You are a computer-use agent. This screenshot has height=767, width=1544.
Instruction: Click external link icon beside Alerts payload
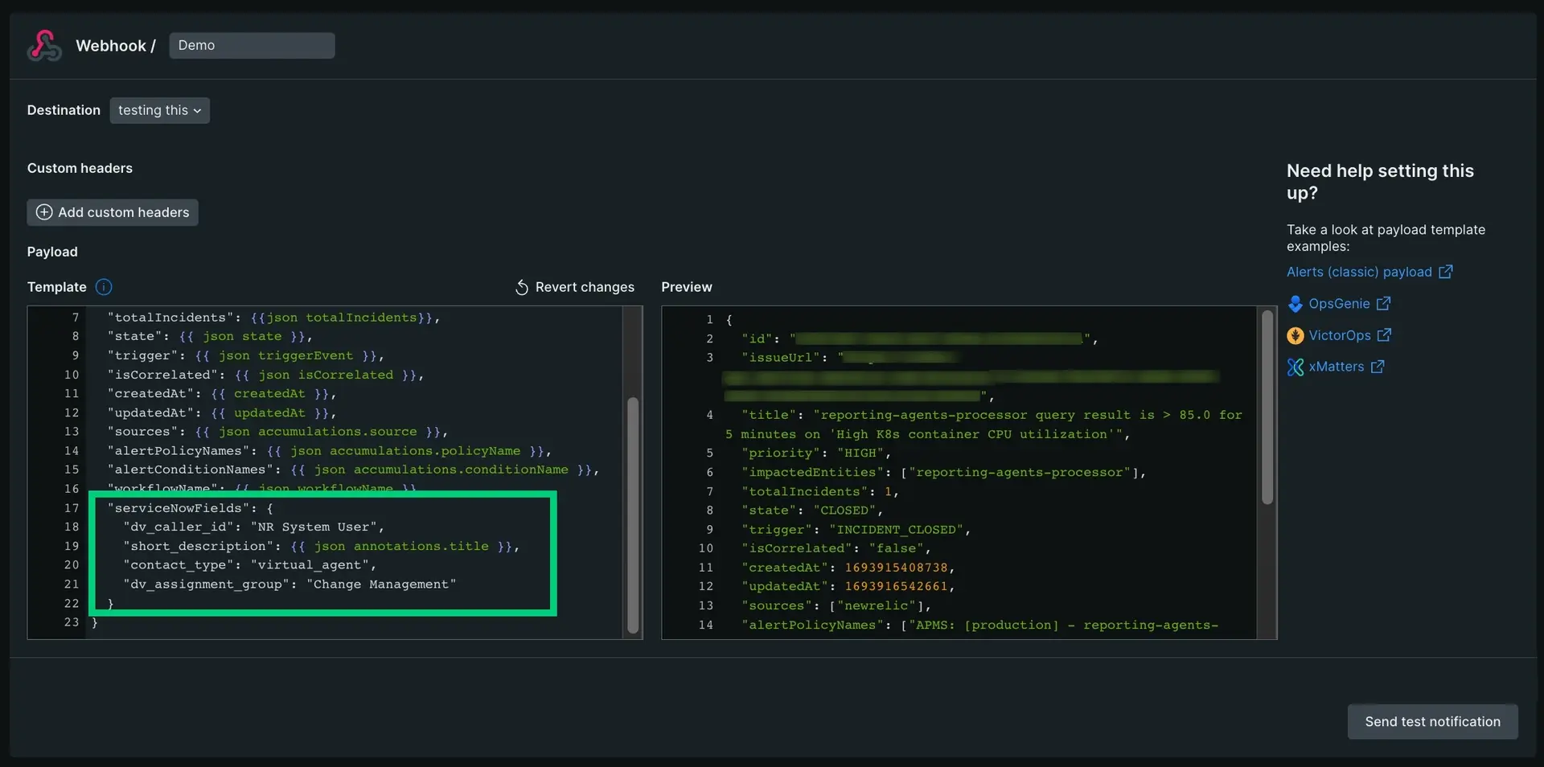[x=1445, y=272]
